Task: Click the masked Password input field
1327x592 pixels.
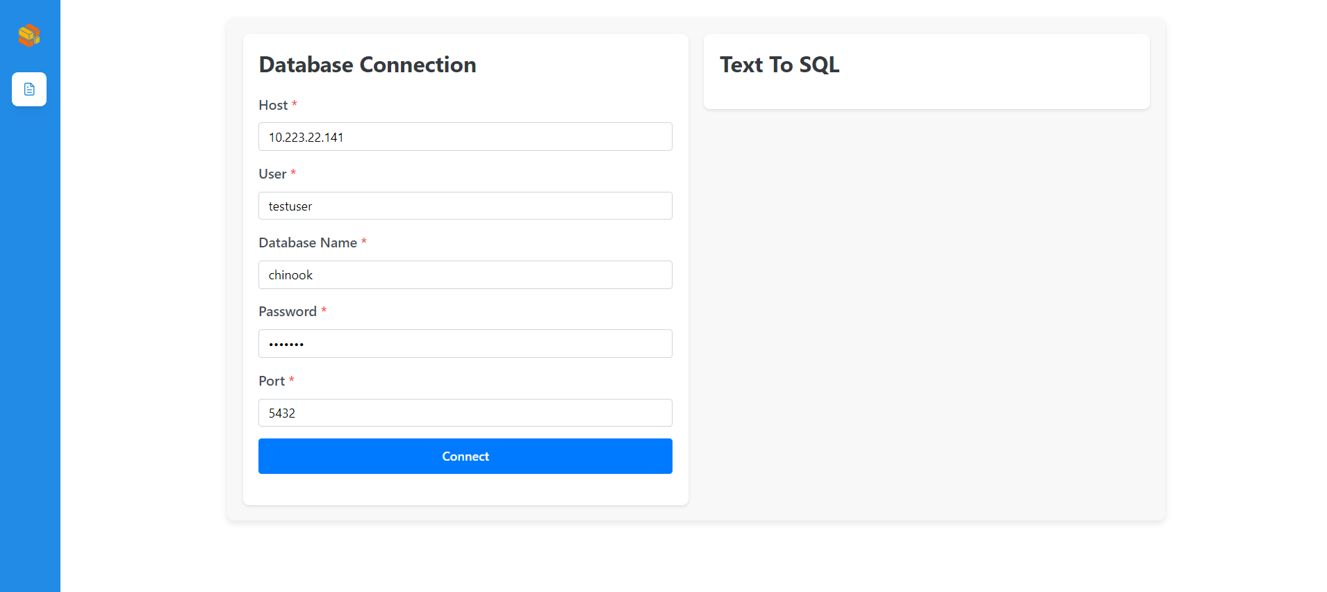Action: click(465, 343)
